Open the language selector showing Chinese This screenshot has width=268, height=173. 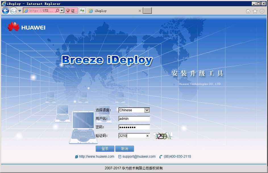tap(134, 110)
